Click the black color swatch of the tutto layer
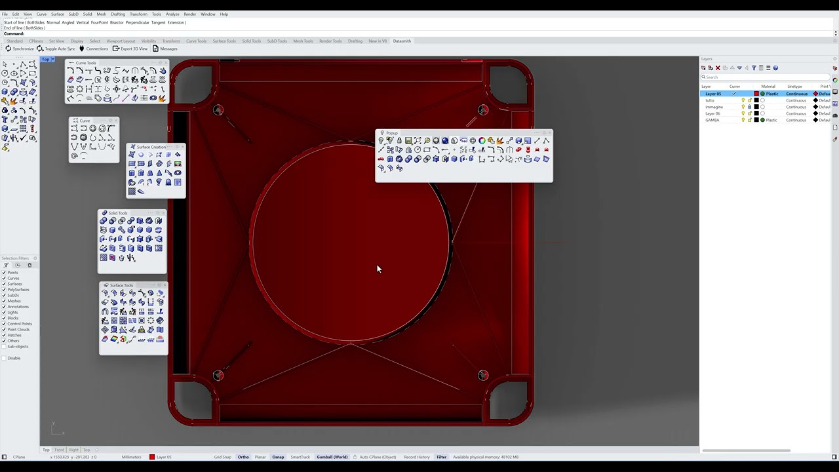The width and height of the screenshot is (839, 472). 756,100
